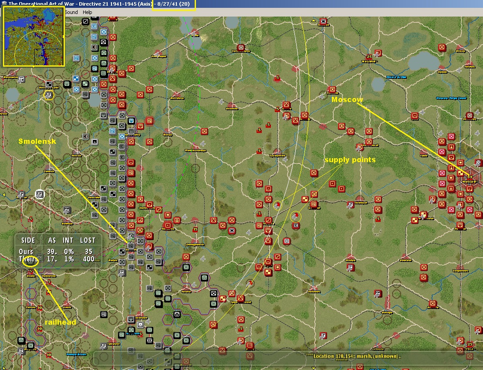The height and width of the screenshot is (370, 483).
Task: Select the blue-and-white checkered armor counter
Action: pyautogui.click(x=76, y=79)
